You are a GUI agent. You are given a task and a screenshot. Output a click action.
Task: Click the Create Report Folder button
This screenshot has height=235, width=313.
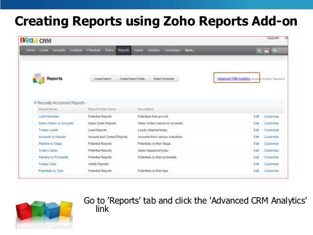(x=132, y=78)
